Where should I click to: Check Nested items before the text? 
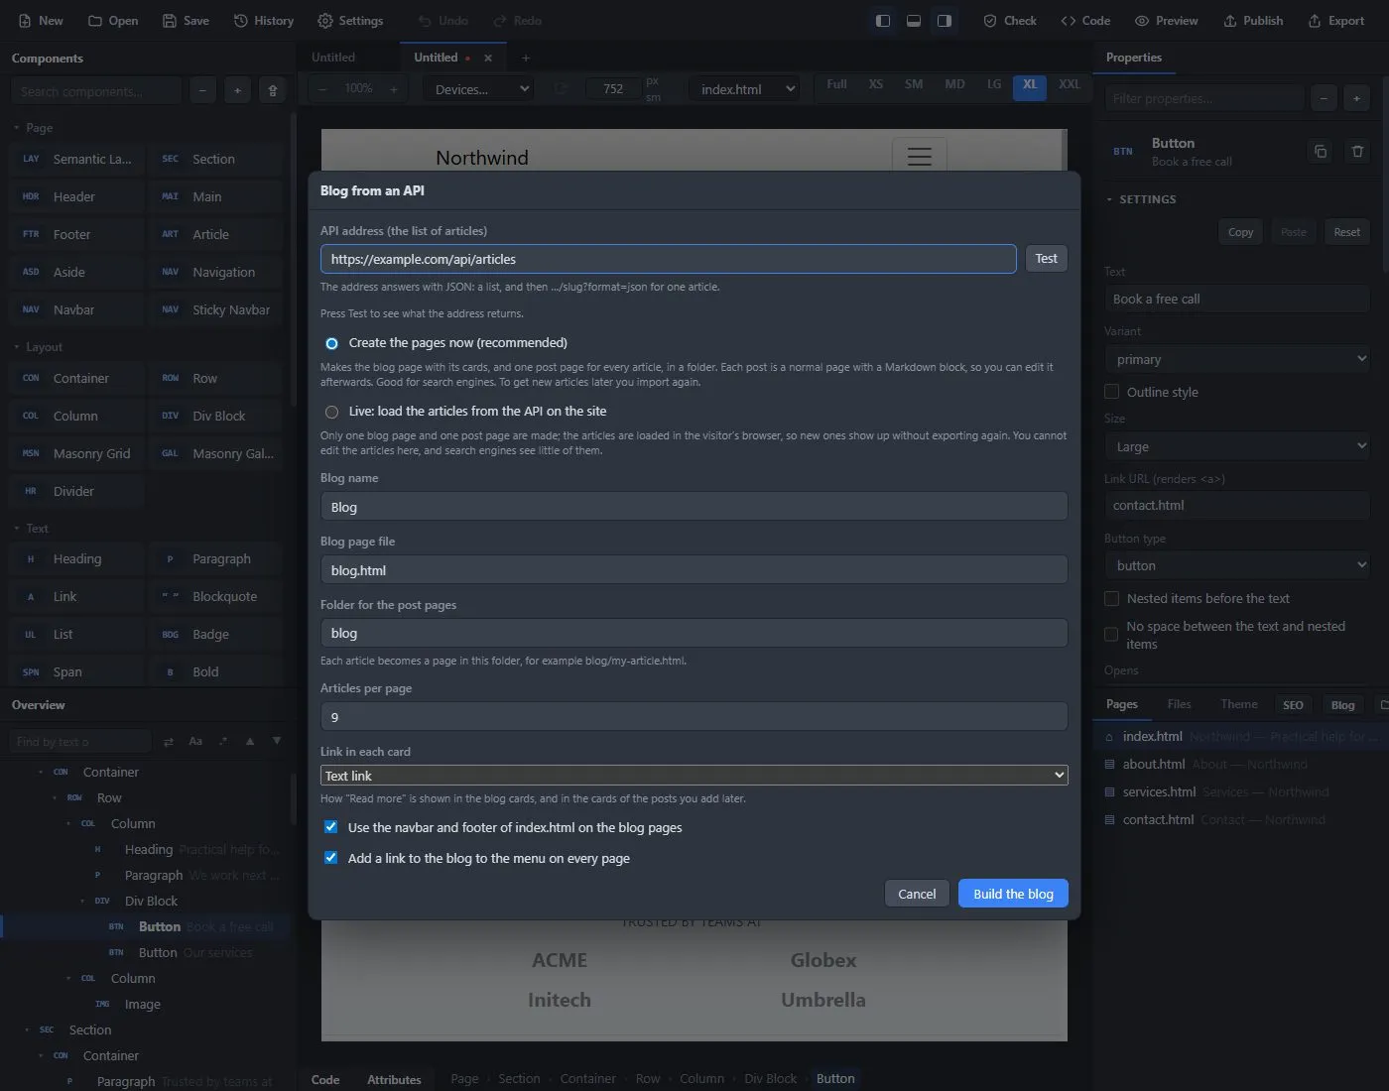(x=1112, y=599)
